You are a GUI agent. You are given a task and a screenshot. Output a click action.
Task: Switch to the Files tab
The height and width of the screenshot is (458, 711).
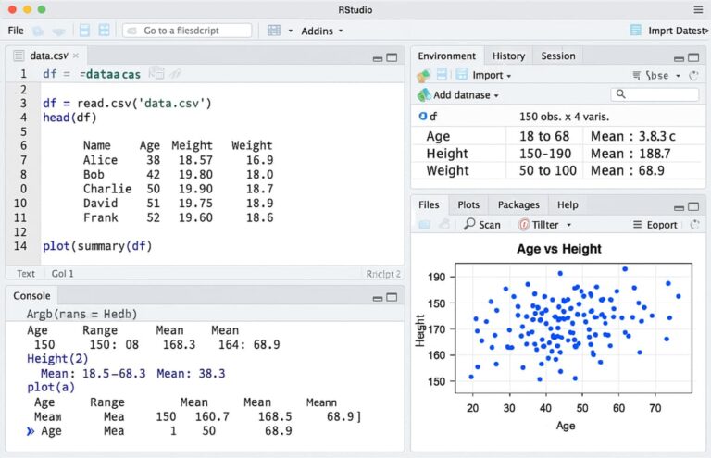pyautogui.click(x=429, y=204)
